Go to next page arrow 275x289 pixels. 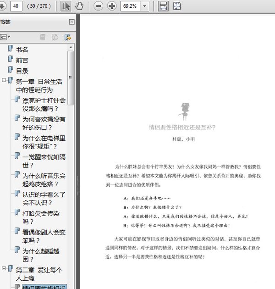point(2,6)
